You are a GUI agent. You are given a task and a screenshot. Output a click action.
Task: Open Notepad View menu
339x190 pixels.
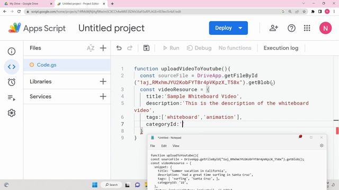(176, 146)
